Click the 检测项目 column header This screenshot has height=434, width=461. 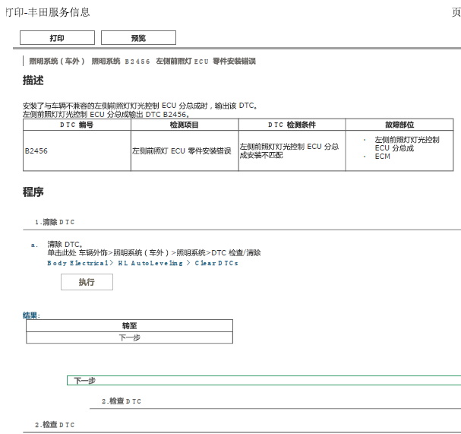(185, 125)
